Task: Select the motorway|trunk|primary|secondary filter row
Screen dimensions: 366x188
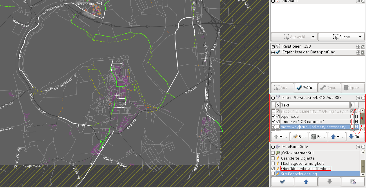Action: coord(315,127)
